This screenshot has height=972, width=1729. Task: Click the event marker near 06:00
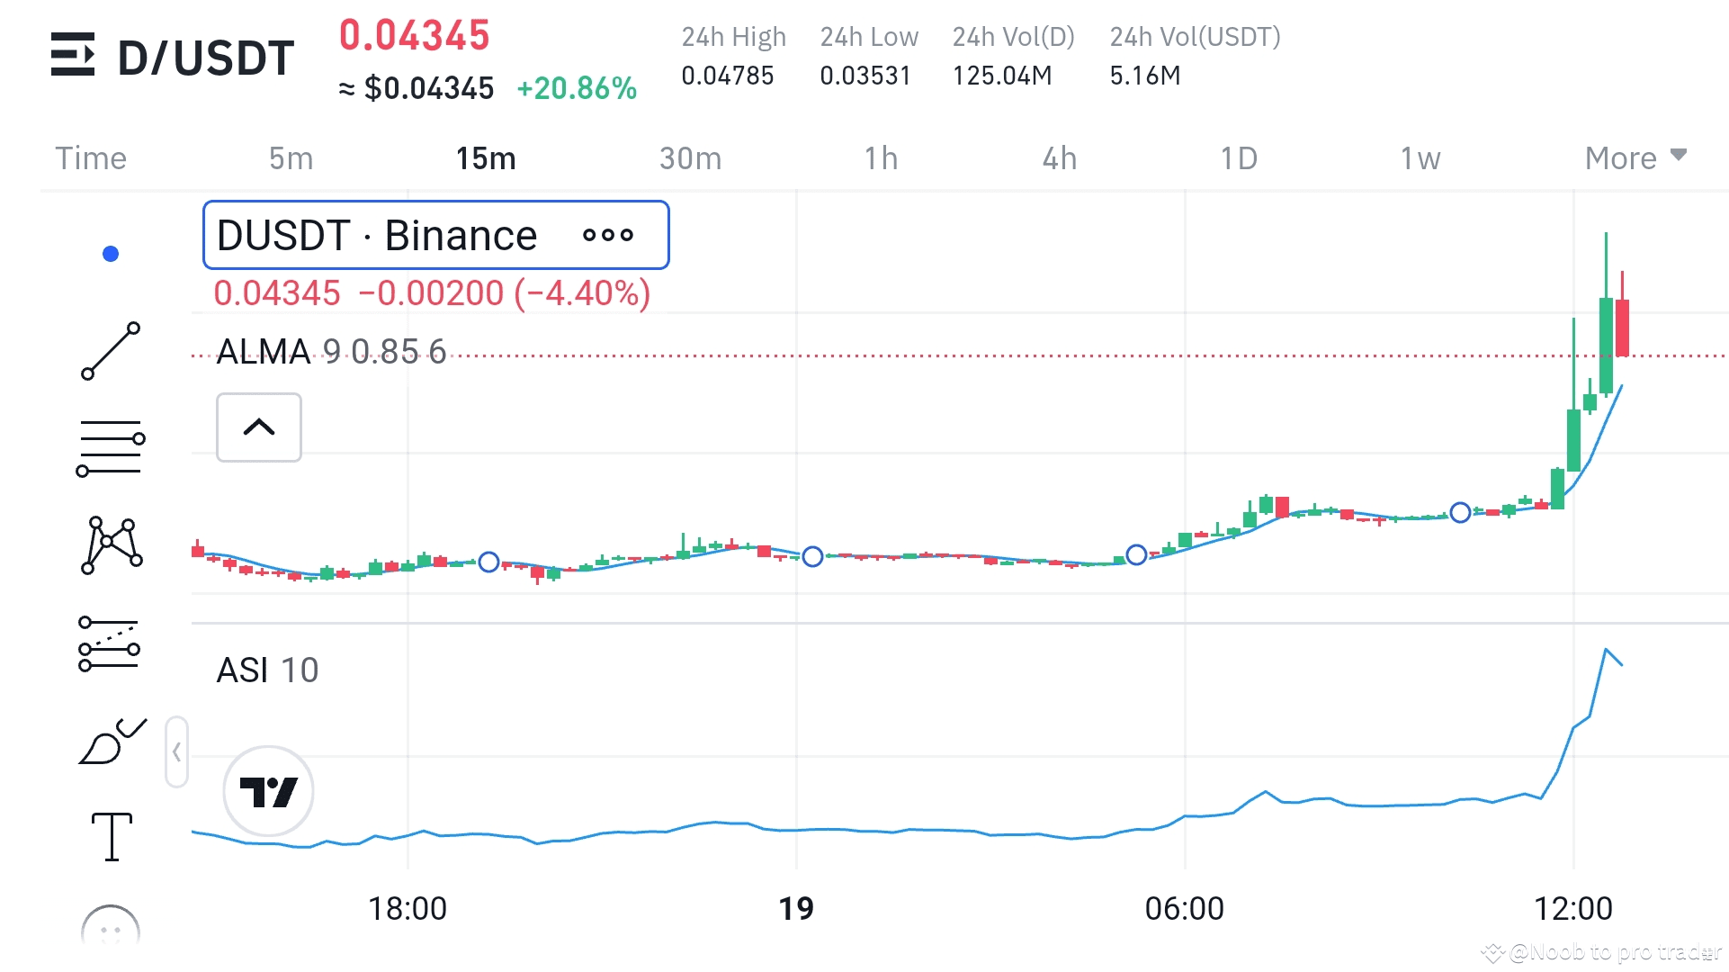(1136, 554)
